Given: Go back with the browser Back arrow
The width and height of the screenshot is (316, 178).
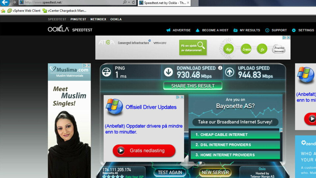Looking at the screenshot, I should [4, 2].
